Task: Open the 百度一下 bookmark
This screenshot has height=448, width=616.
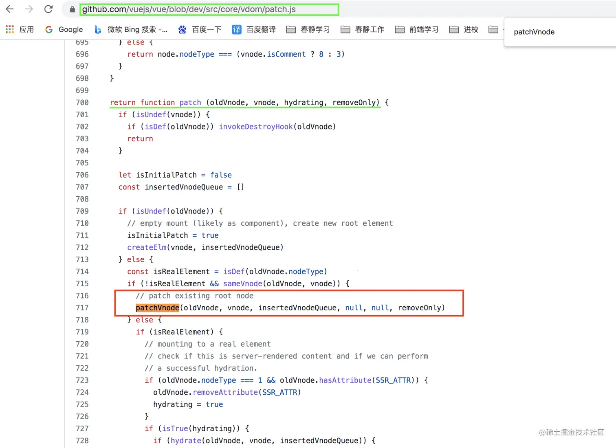Action: pyautogui.click(x=200, y=29)
